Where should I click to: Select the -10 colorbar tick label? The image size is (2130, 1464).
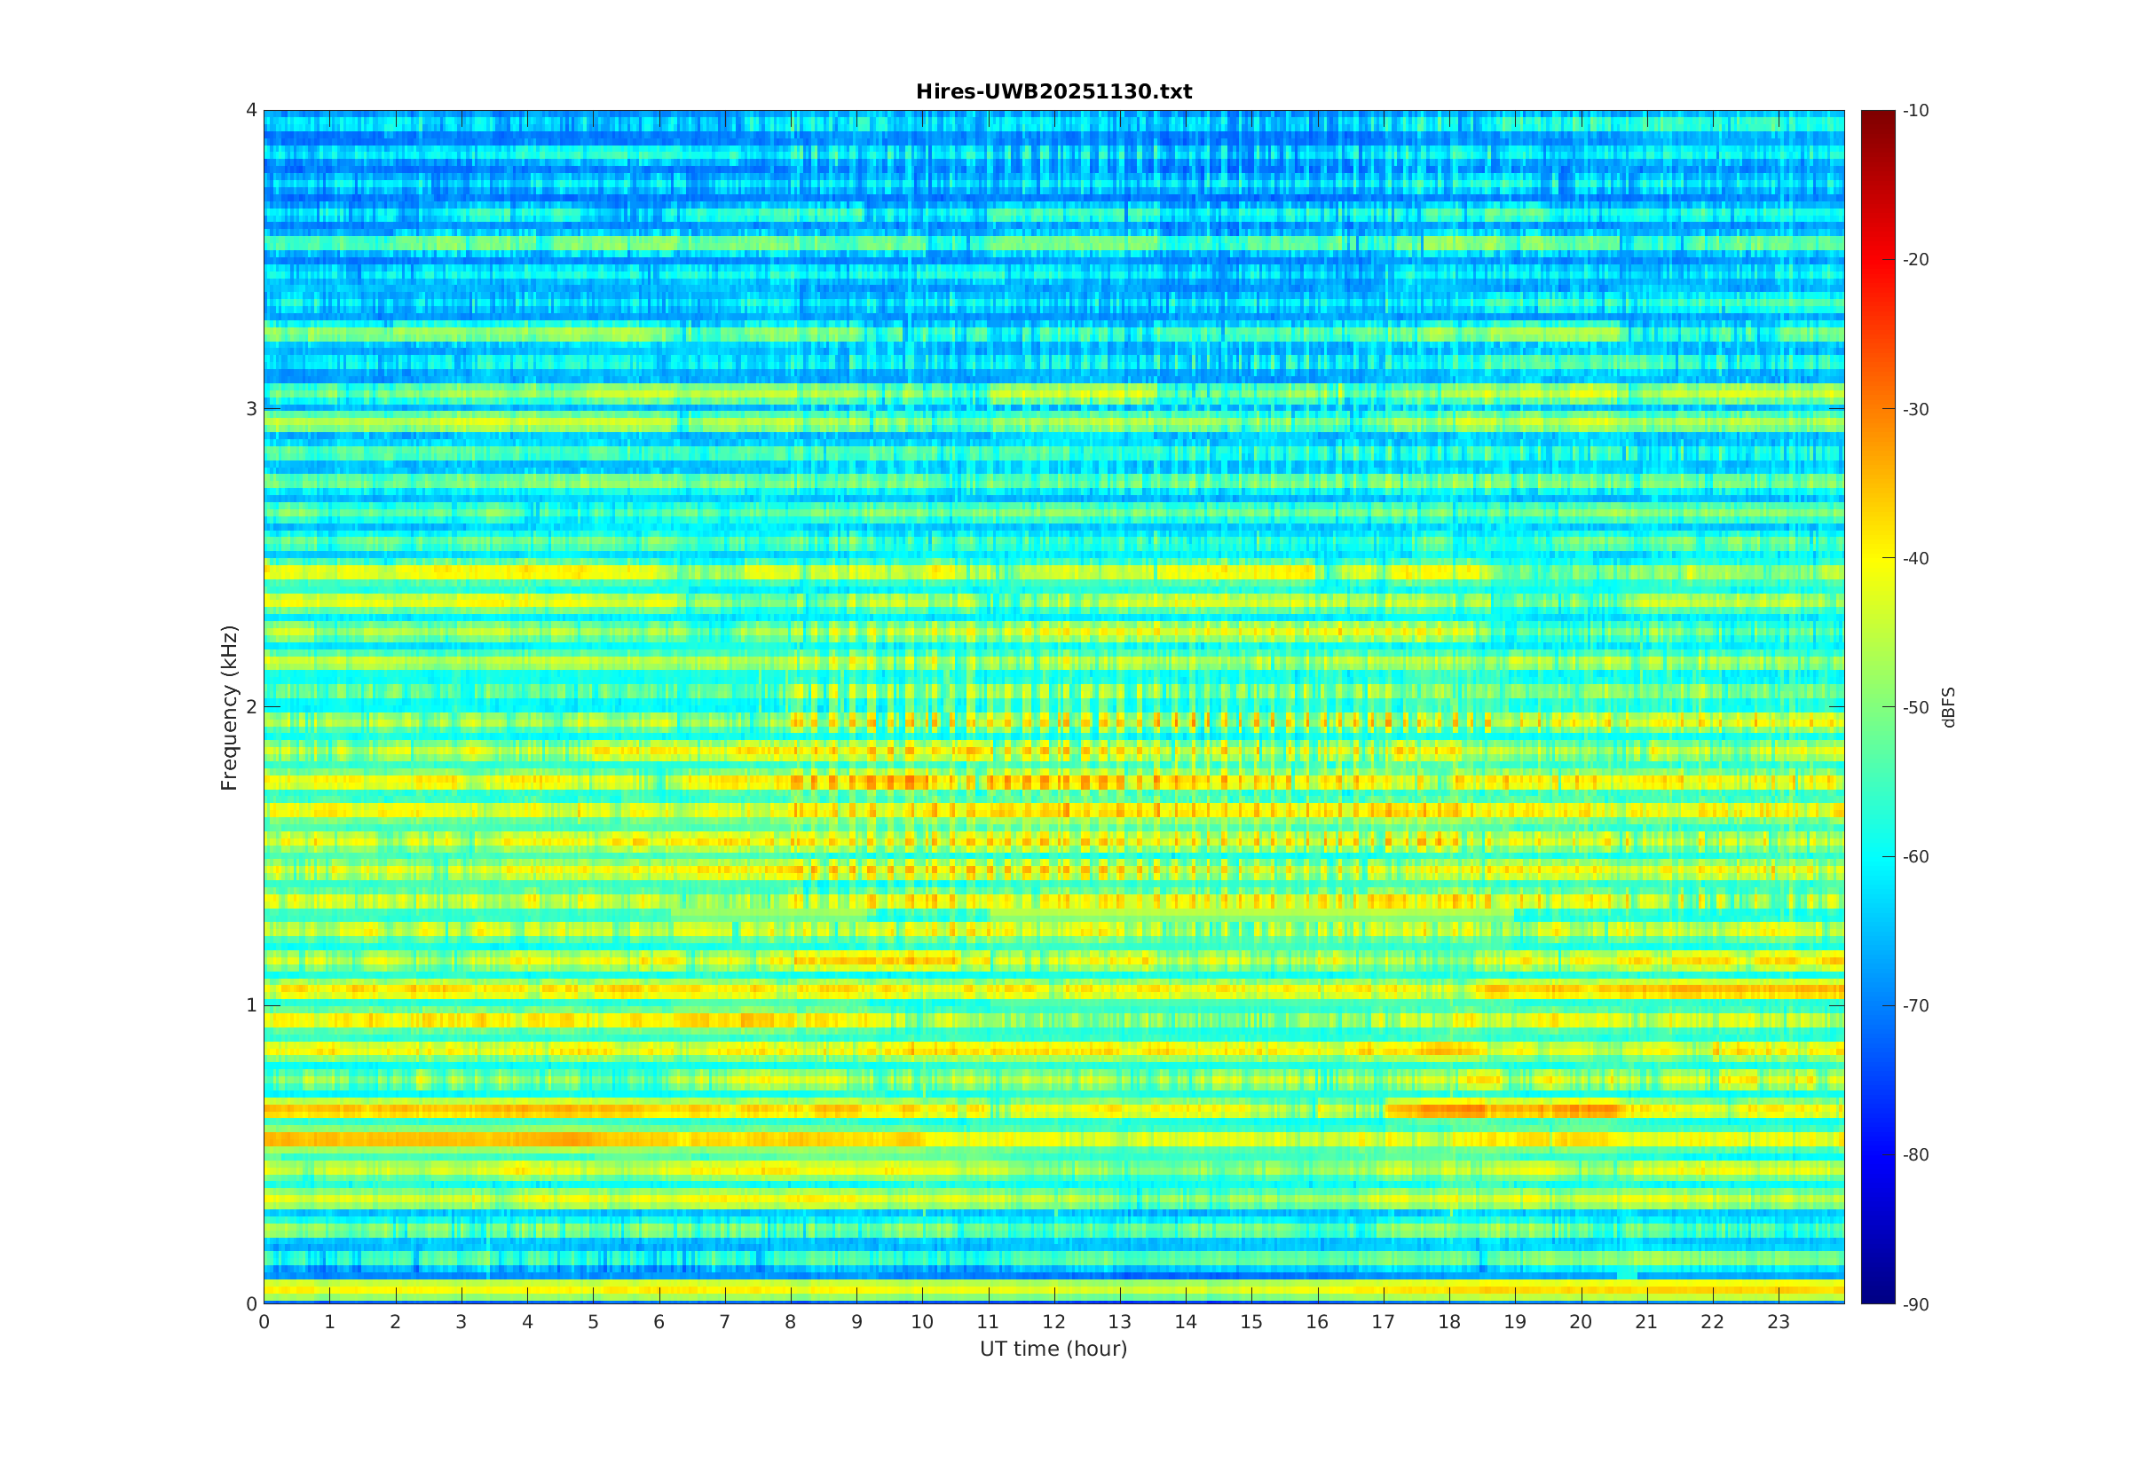pyautogui.click(x=1915, y=111)
